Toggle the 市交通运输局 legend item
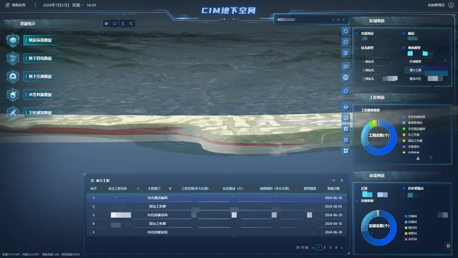458x258 pixels. coord(414,129)
